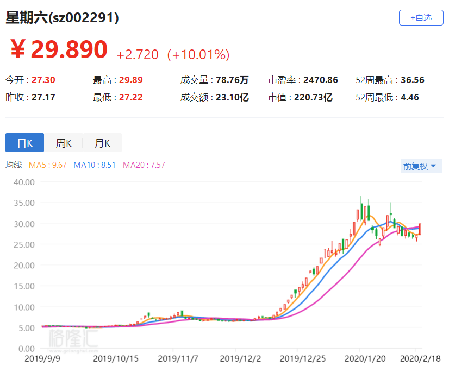Add stock to watchlist with +自选 button
This screenshot has height=366, width=449.
421,18
